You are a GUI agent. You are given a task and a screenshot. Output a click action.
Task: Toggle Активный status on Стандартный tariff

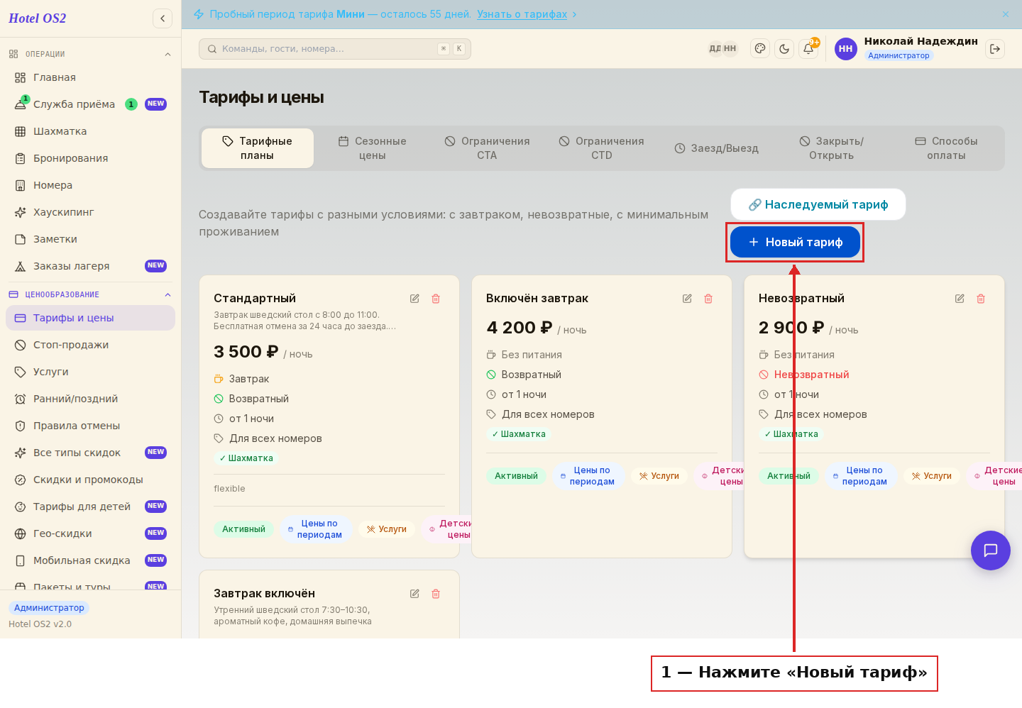[x=243, y=529]
